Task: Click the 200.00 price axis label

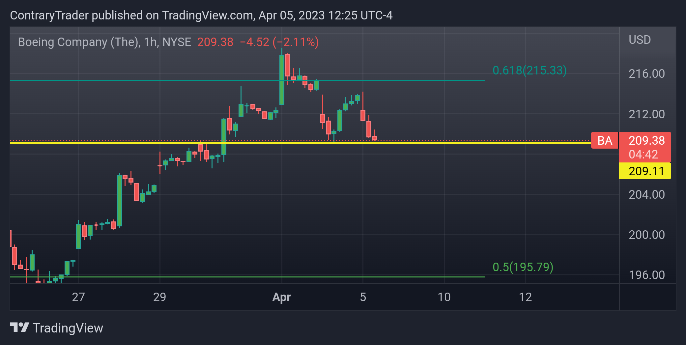Action: 646,235
